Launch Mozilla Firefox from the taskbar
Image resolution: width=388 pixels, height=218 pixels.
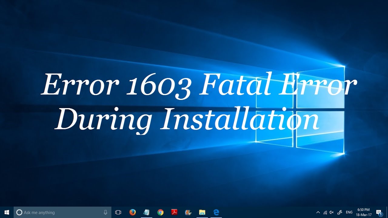pyautogui.click(x=132, y=212)
